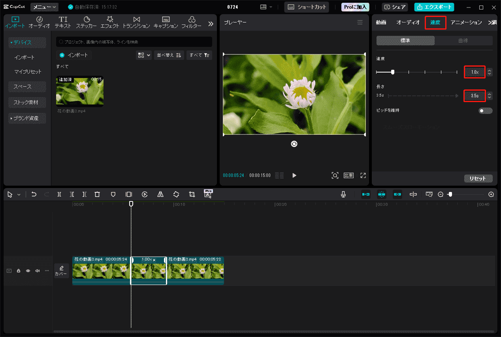
Task: Open timeline cover preview settings icon
Action: tap(429, 194)
